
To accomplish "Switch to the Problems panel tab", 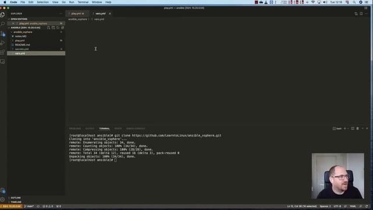I will (x=75, y=128).
